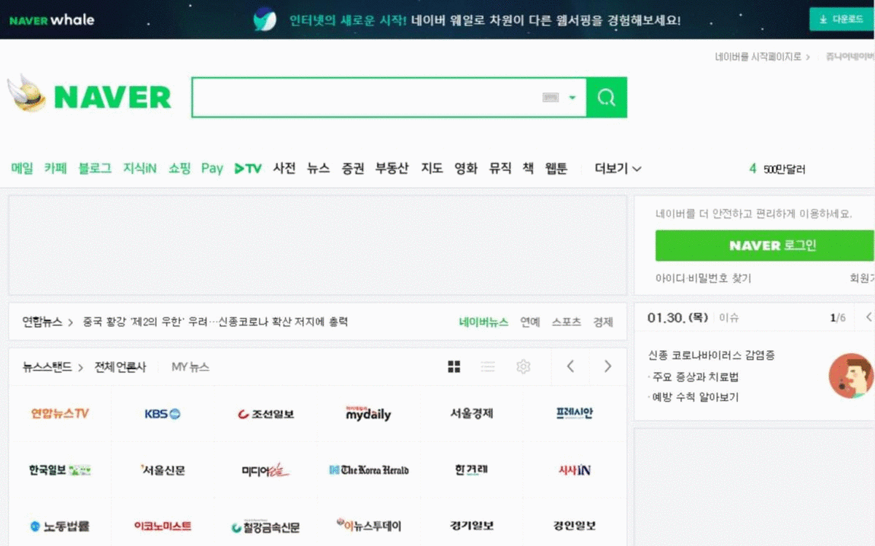The image size is (875, 546).
Task: Click the 뉴스스탠드 link
Action: [52, 367]
